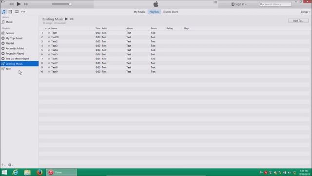Sort by the Artist column header
This screenshot has width=312, height=176.
coord(104,28)
